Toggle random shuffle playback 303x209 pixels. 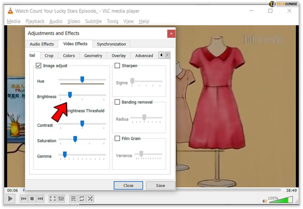90,199
